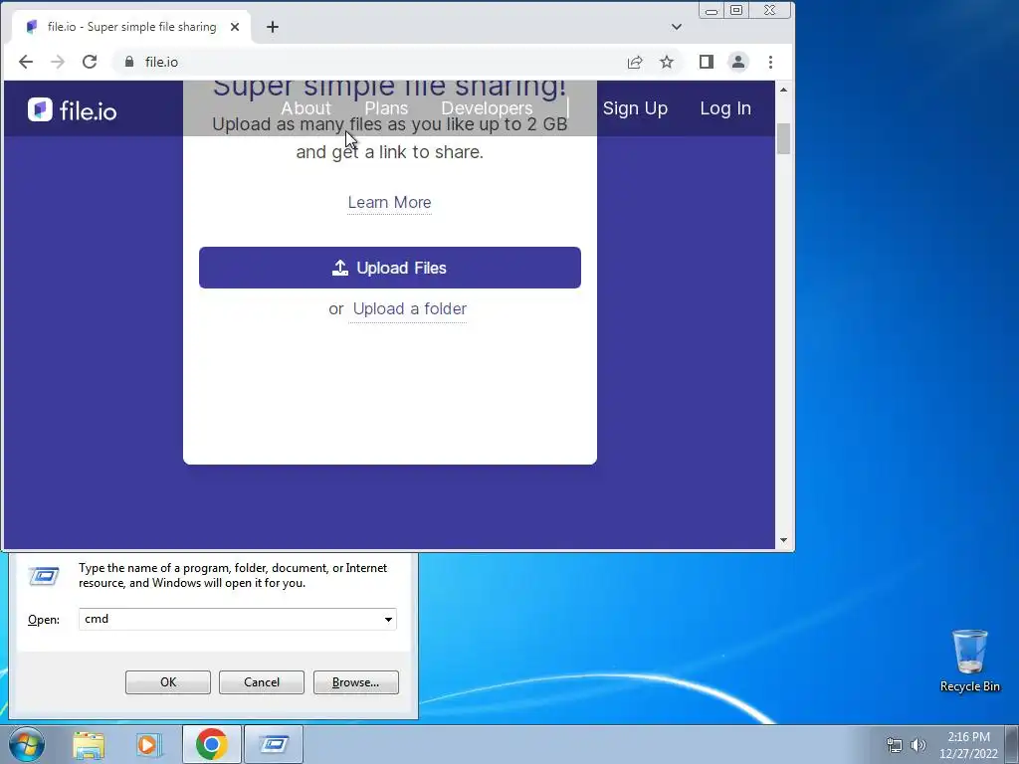Open Chrome's side panel icon
The height and width of the screenshot is (764, 1019).
coord(707,62)
